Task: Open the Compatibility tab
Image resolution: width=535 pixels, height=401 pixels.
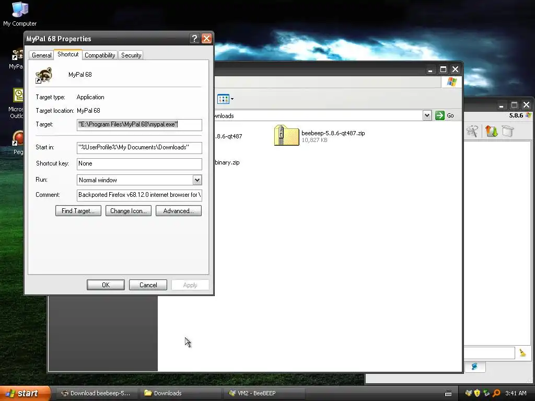Action: [100, 55]
